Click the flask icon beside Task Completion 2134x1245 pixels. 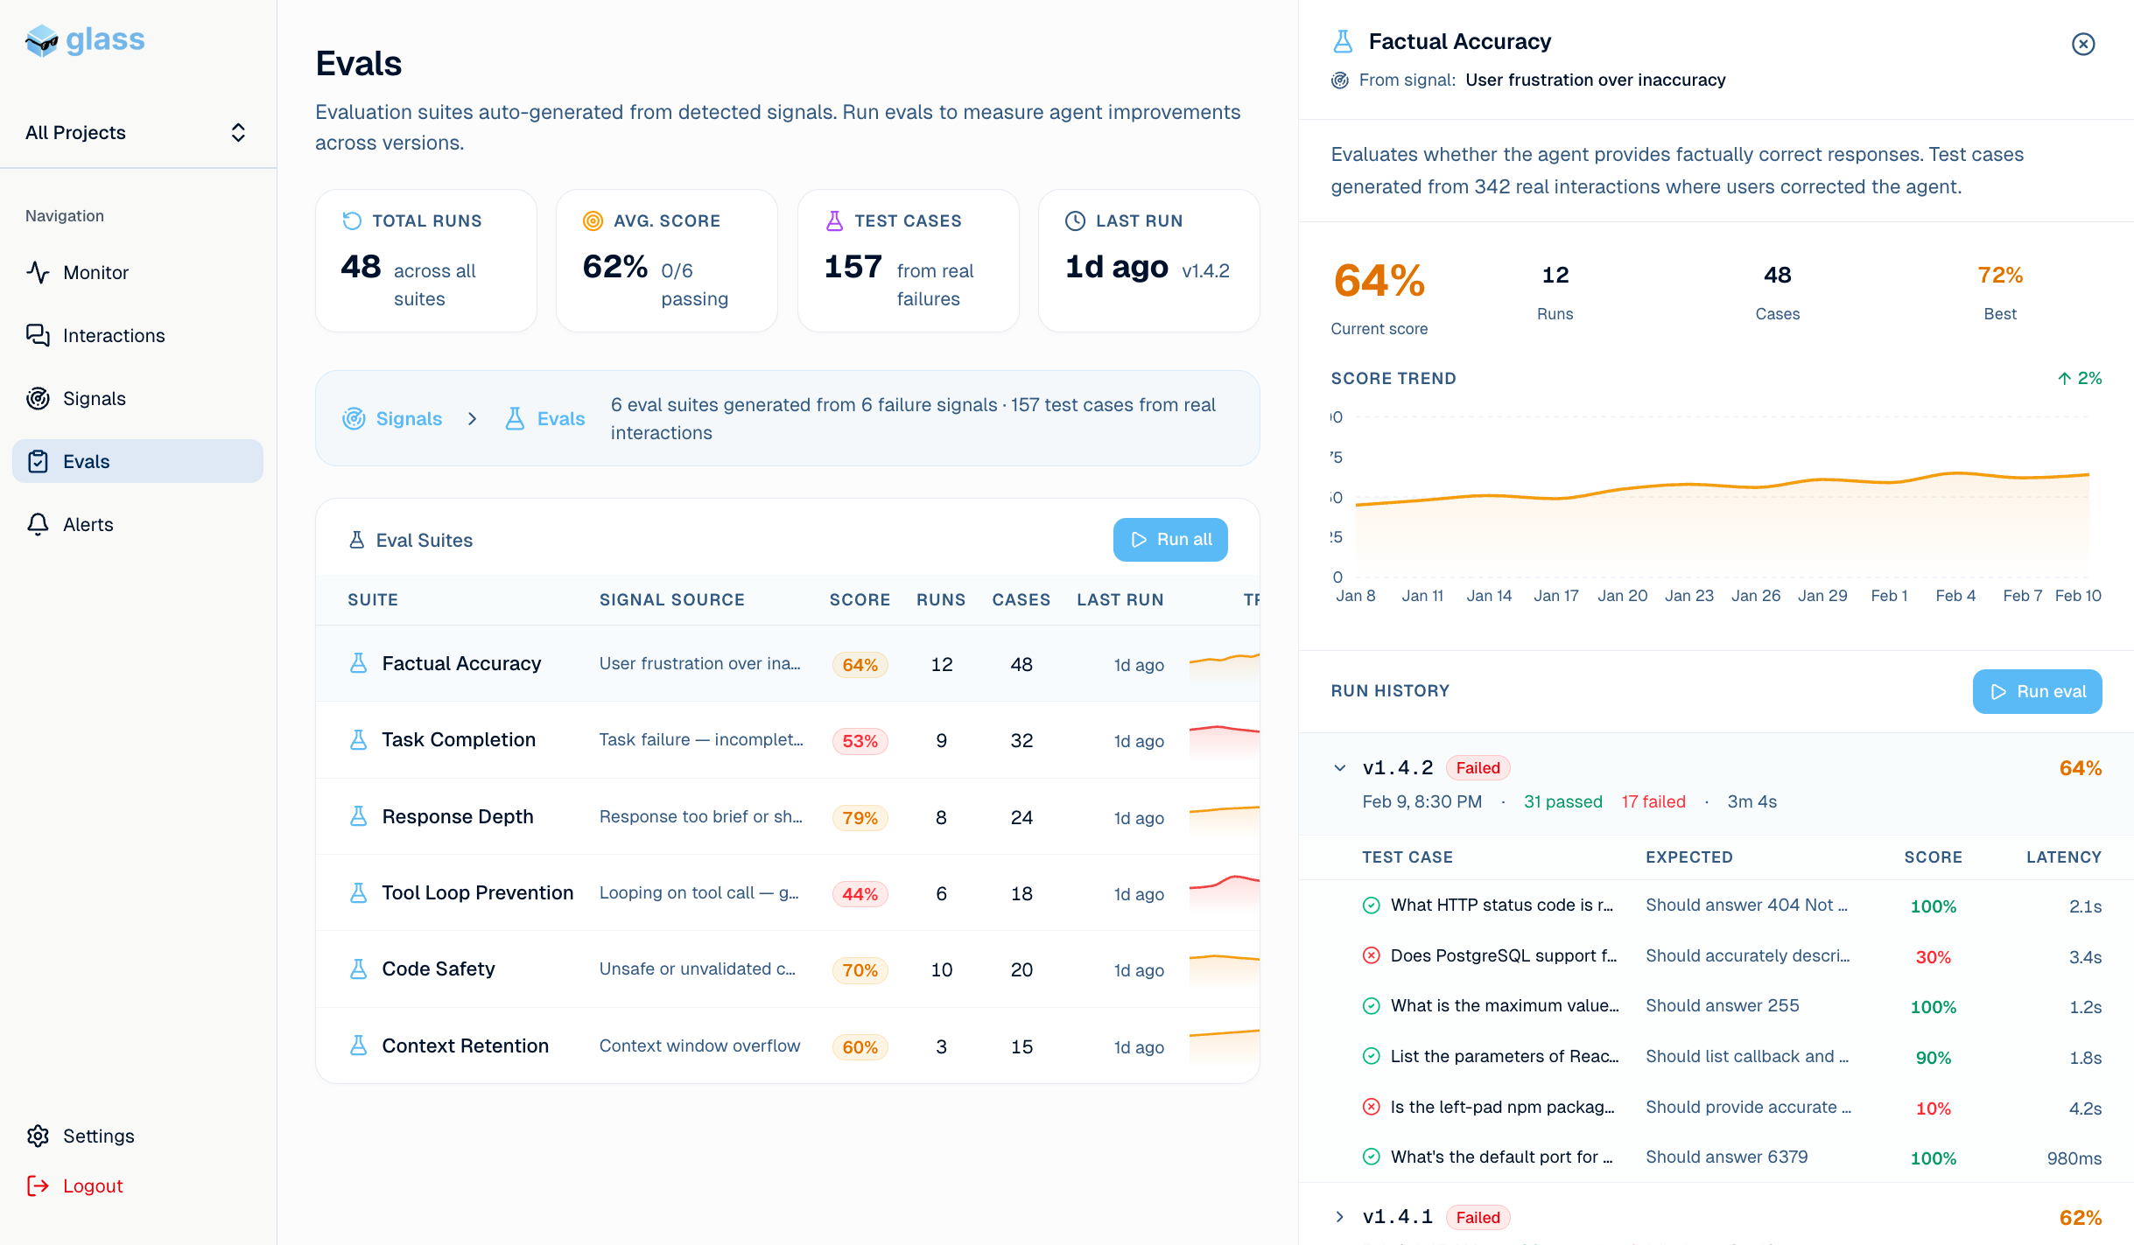coord(358,740)
